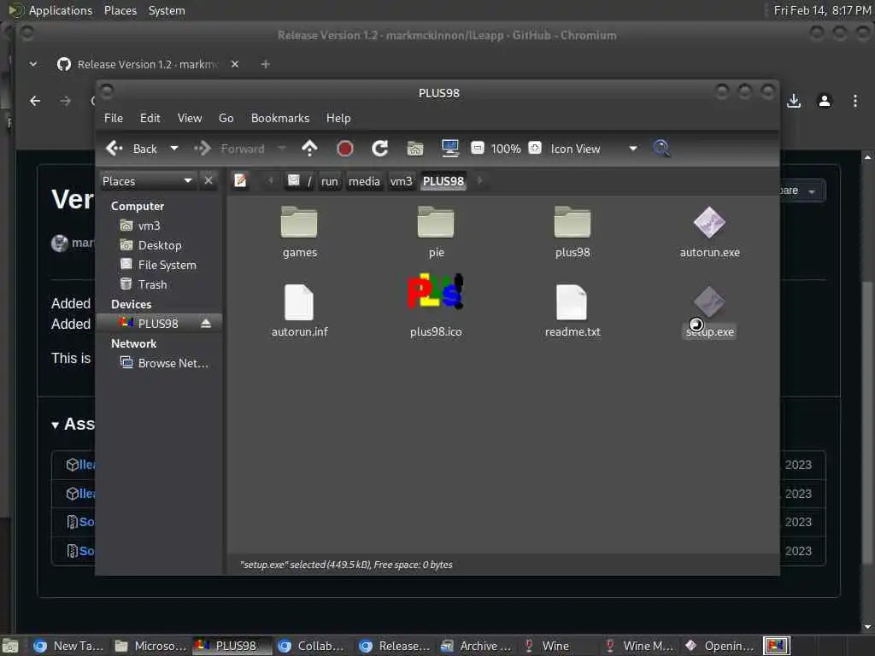This screenshot has width=875, height=656.
Task: Open the Forward history dropdown arrow
Action: click(282, 149)
